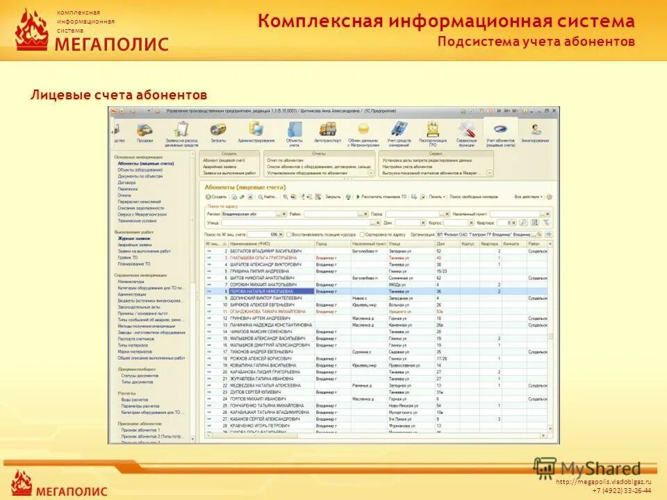Viewport: 667px width, 500px height.
Task: Enable Восстанавливать позицию курсора checkbox
Action: pyautogui.click(x=289, y=235)
